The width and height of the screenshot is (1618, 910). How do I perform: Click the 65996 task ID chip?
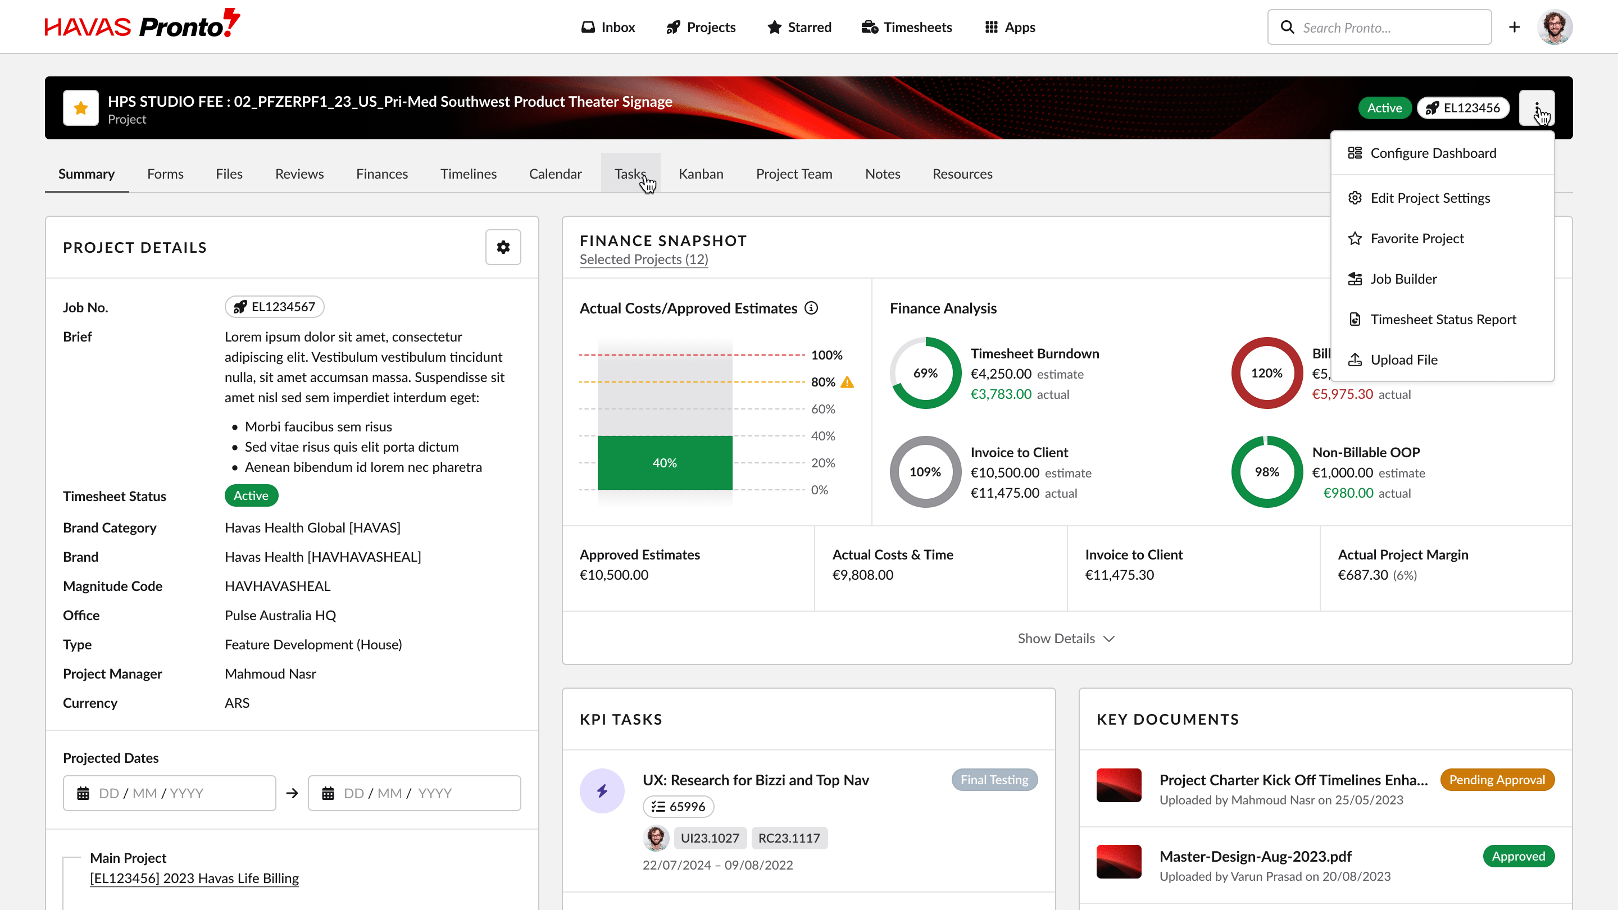click(678, 807)
